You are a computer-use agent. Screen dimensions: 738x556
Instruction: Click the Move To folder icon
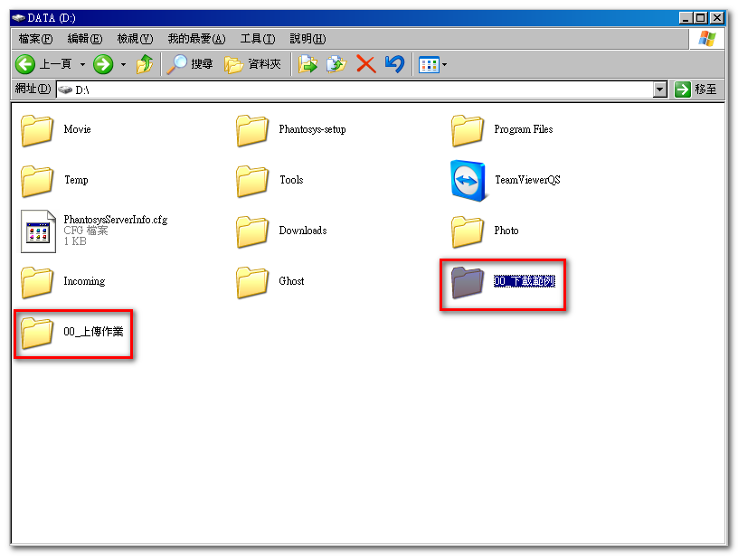click(x=308, y=64)
